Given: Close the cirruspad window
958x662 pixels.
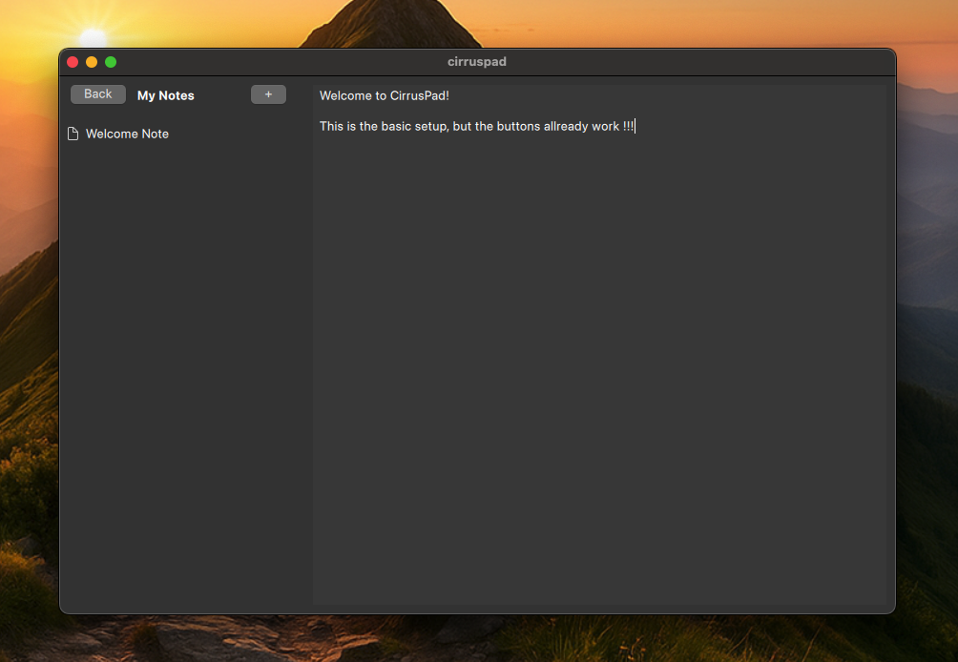Looking at the screenshot, I should point(73,62).
